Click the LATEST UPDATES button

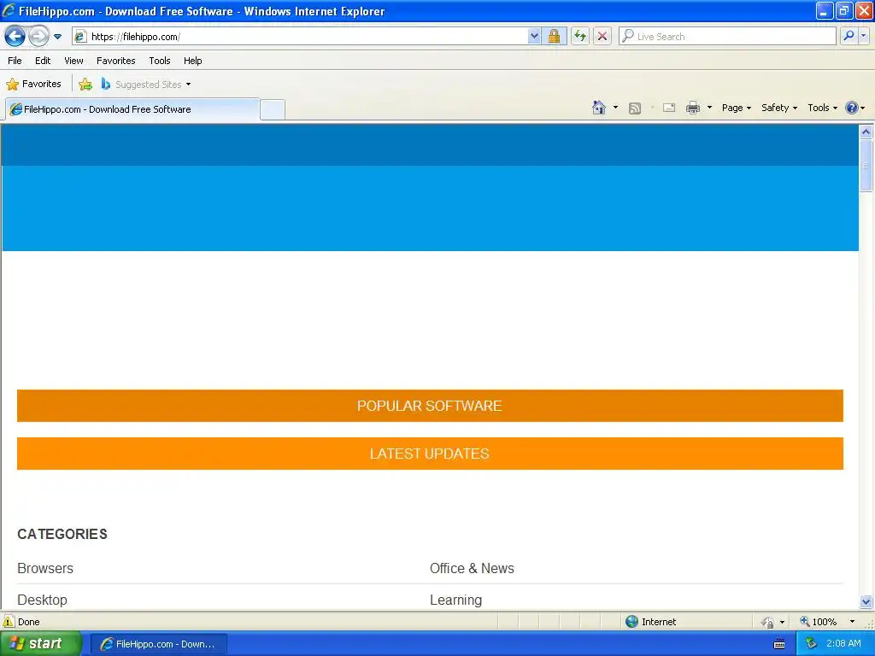430,454
